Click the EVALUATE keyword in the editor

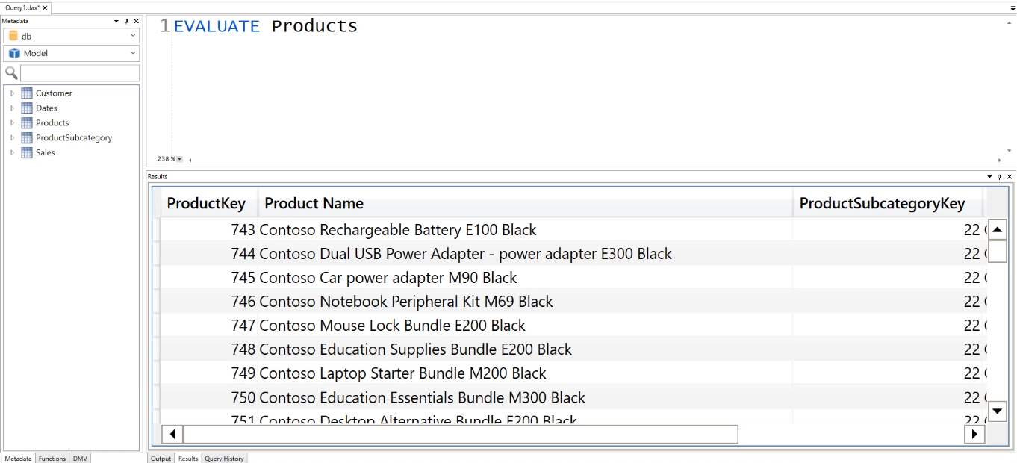217,26
